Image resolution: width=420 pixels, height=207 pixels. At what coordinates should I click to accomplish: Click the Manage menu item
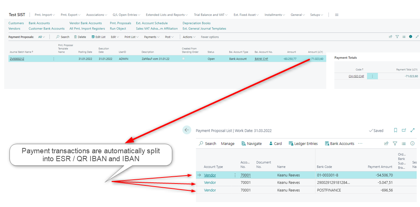click(228, 143)
